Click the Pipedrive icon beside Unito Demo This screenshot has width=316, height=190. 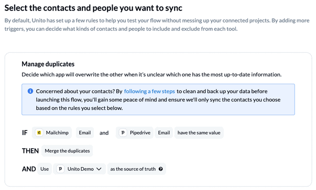coord(60,169)
